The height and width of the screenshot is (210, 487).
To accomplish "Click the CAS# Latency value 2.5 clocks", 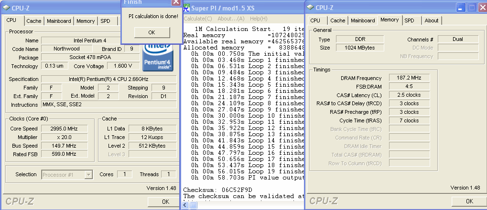I will tap(409, 95).
